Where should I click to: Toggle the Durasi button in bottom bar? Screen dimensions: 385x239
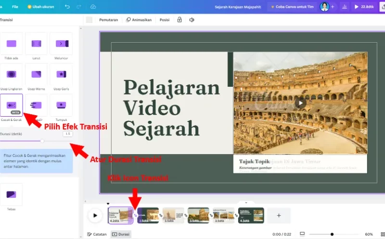pos(121,234)
